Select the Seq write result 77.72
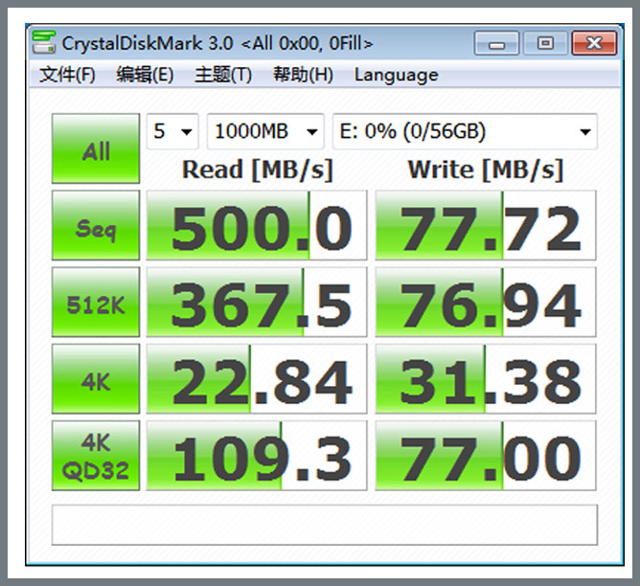This screenshot has height=586, width=640. (x=486, y=225)
